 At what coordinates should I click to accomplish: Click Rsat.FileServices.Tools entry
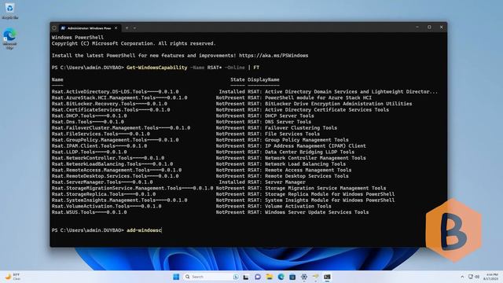pyautogui.click(x=101, y=134)
